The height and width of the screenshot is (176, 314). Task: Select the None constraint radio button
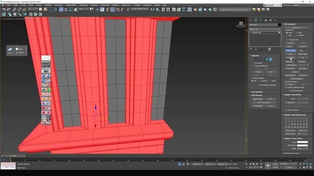coord(287,33)
